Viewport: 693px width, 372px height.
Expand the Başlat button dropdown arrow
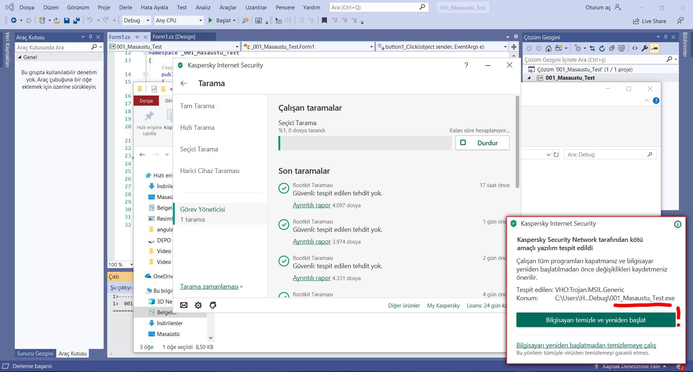tap(234, 21)
